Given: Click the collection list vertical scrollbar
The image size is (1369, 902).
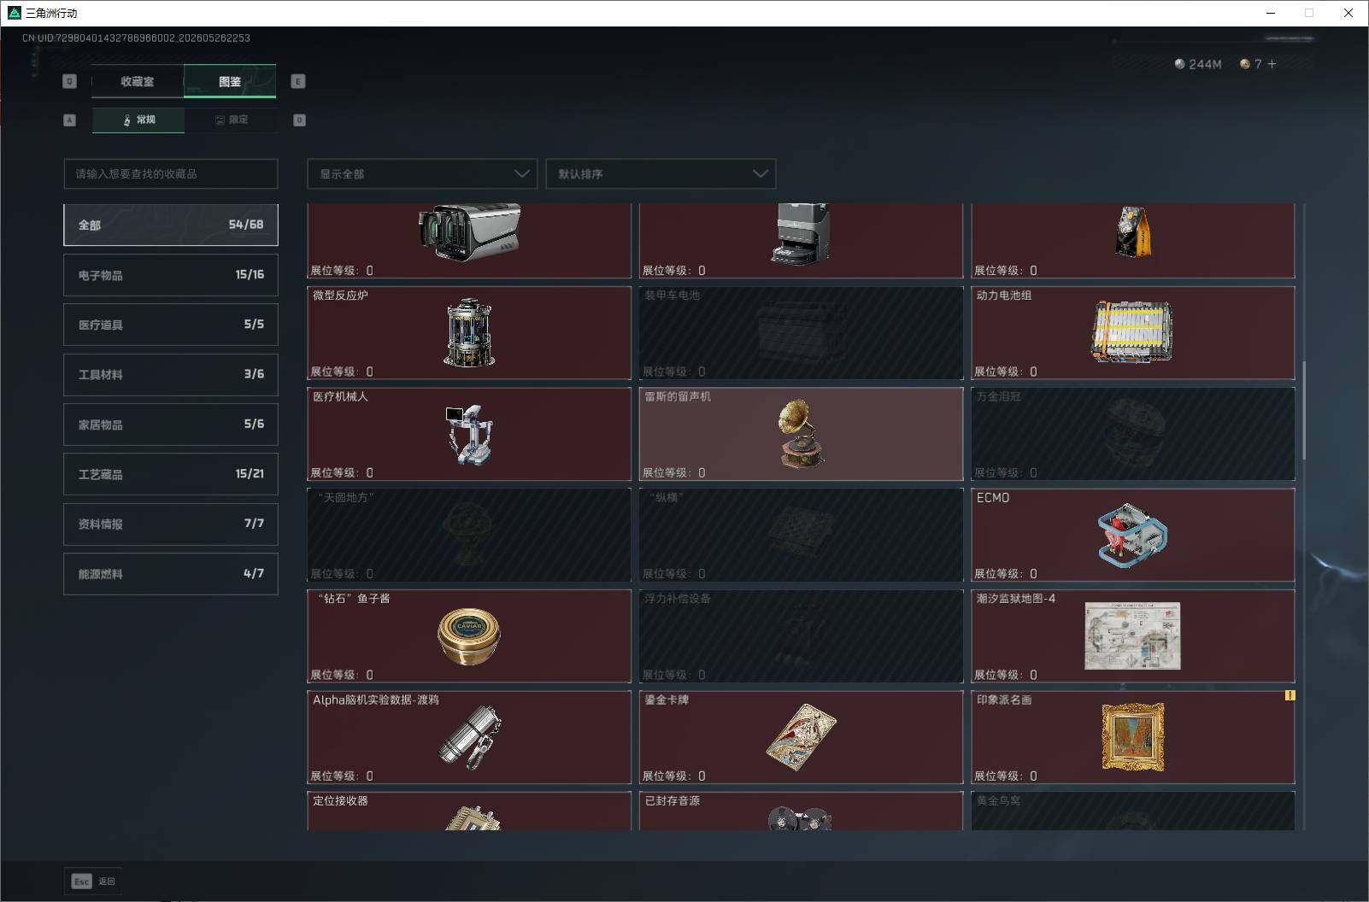Looking at the screenshot, I should pos(1304,410).
